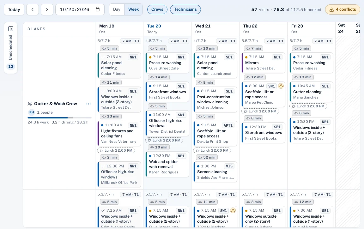Click the Gutter & Wash Crew name
This screenshot has height=229, width=364.
pos(56,104)
